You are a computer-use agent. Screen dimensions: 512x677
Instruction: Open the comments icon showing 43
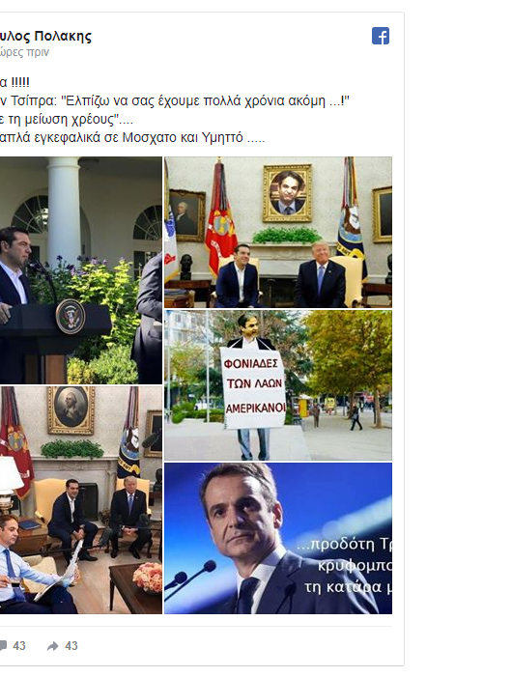click(3, 645)
